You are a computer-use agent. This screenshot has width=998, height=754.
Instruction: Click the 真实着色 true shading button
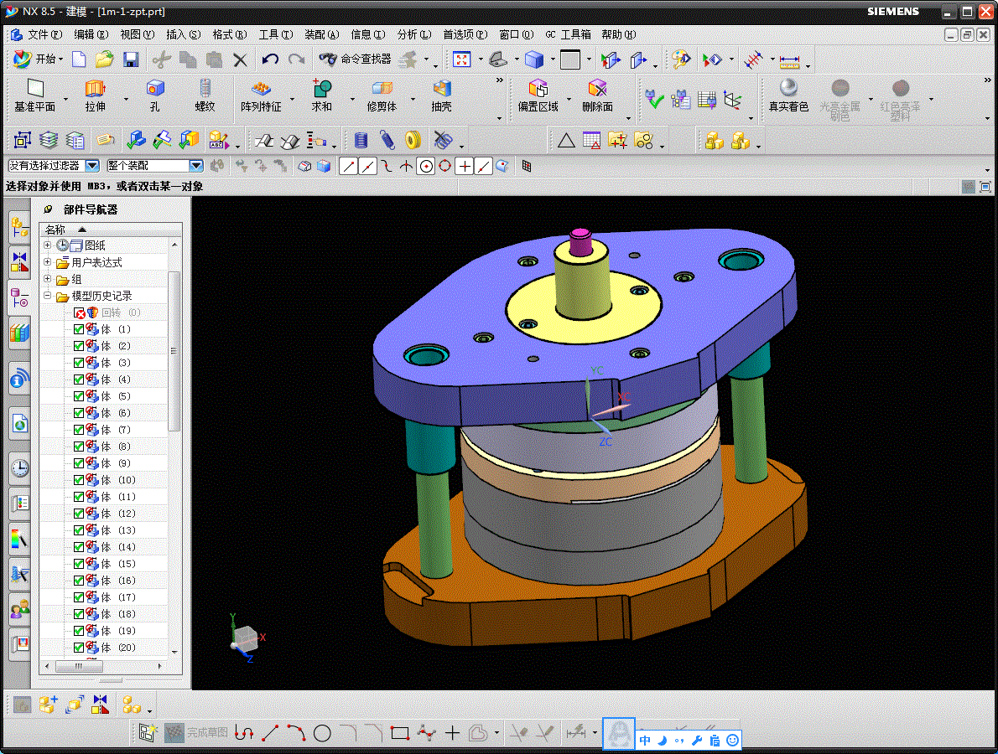[x=788, y=96]
